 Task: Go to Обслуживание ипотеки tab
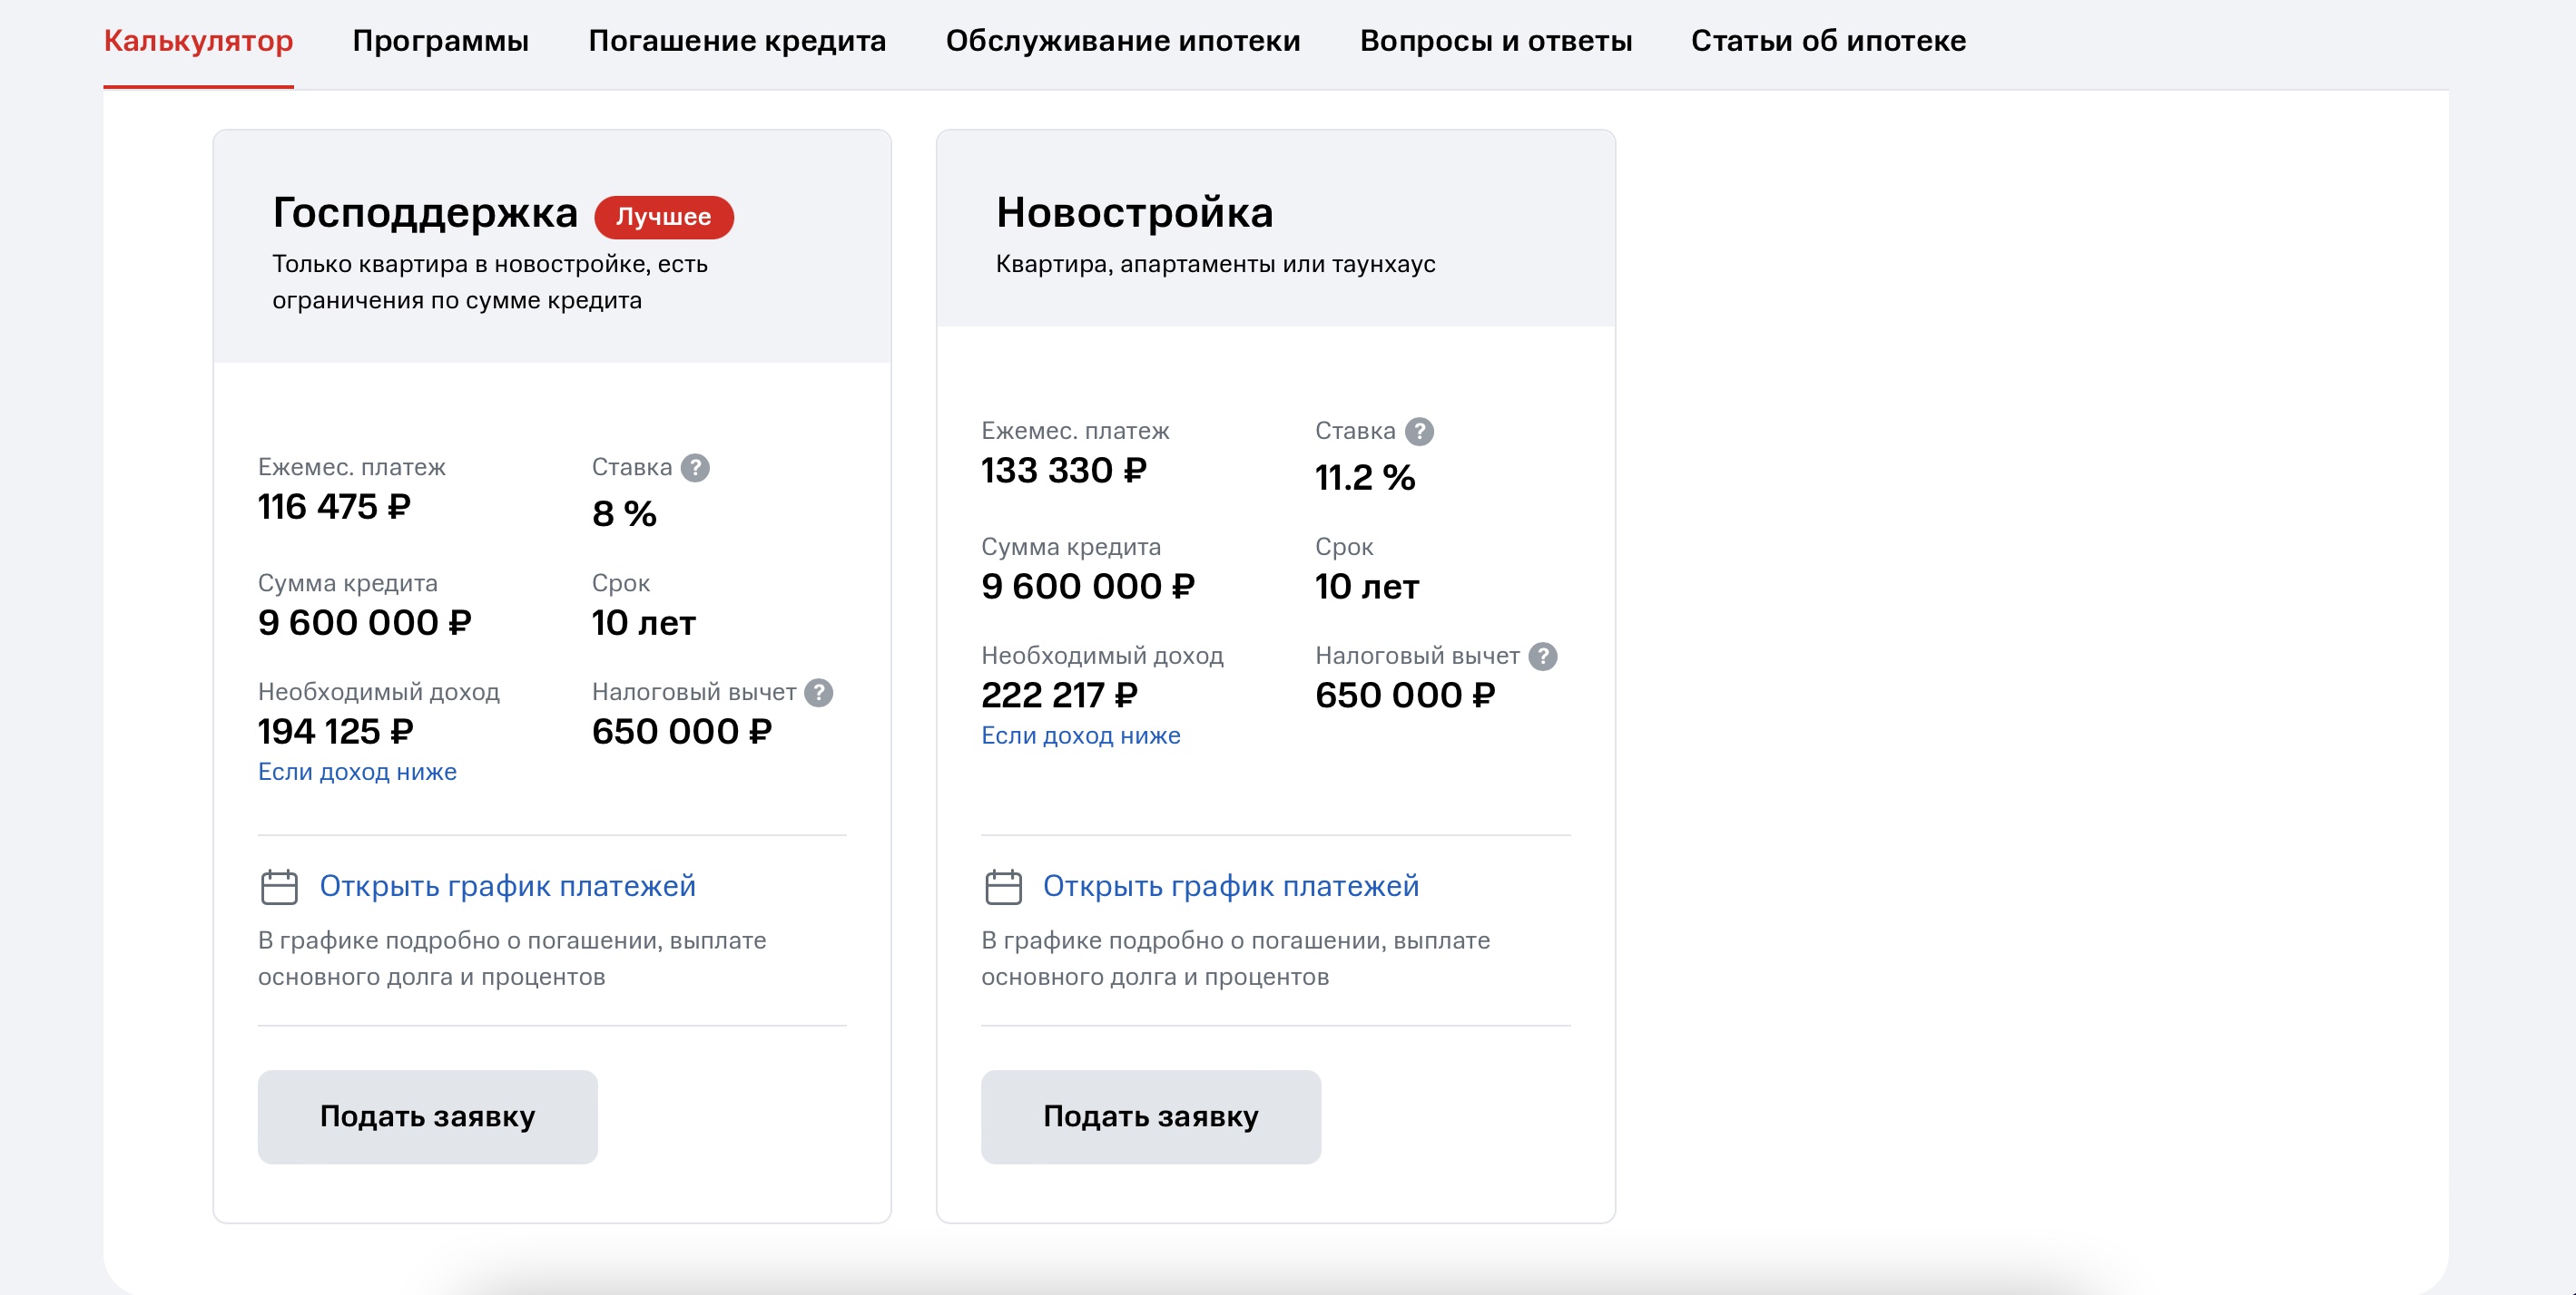point(1123,41)
